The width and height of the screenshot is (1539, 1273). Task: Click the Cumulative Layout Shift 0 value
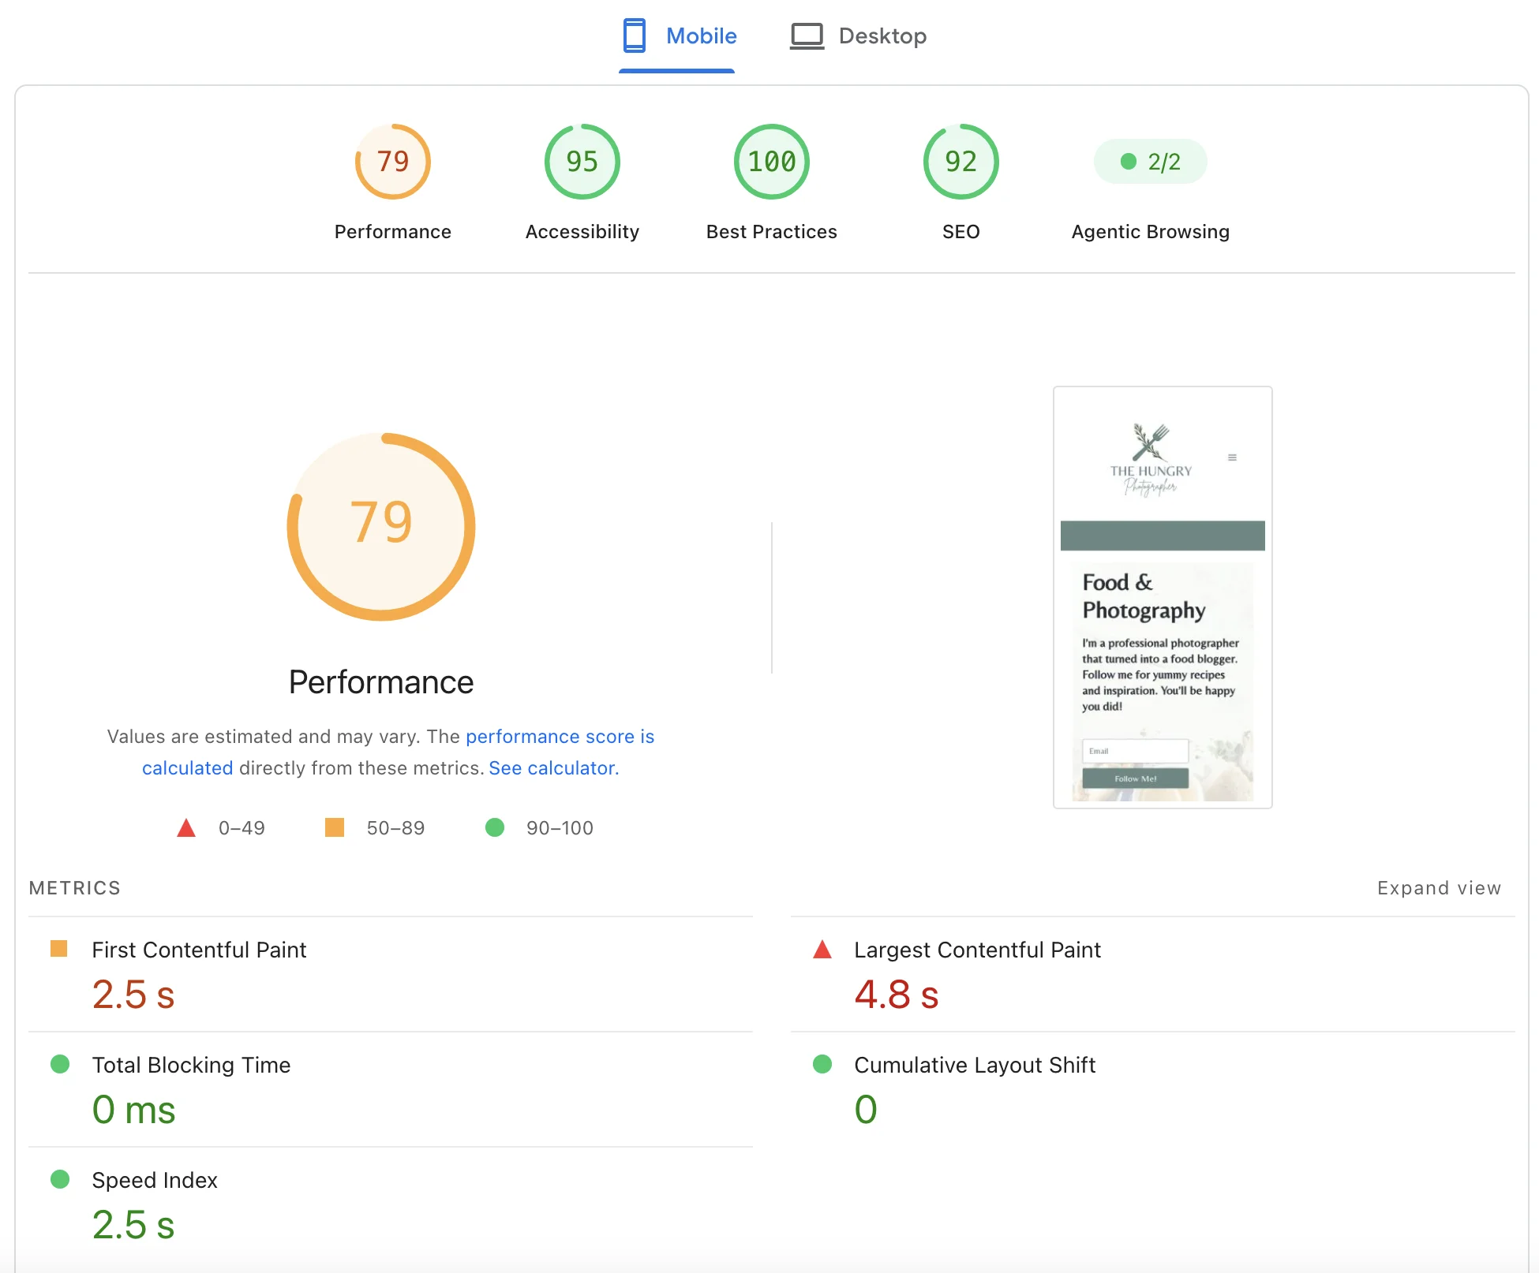[x=866, y=1110]
